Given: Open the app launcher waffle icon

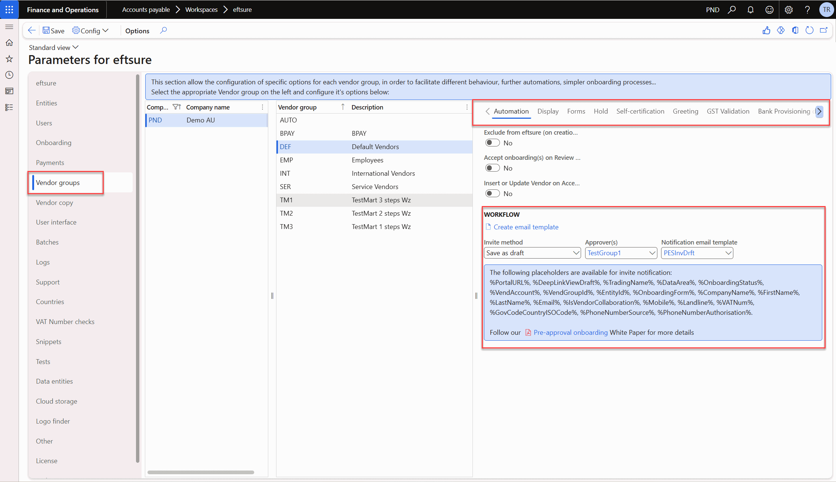Looking at the screenshot, I should [x=9, y=10].
